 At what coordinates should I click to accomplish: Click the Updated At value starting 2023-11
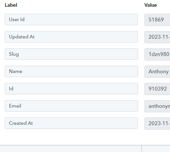point(157,37)
